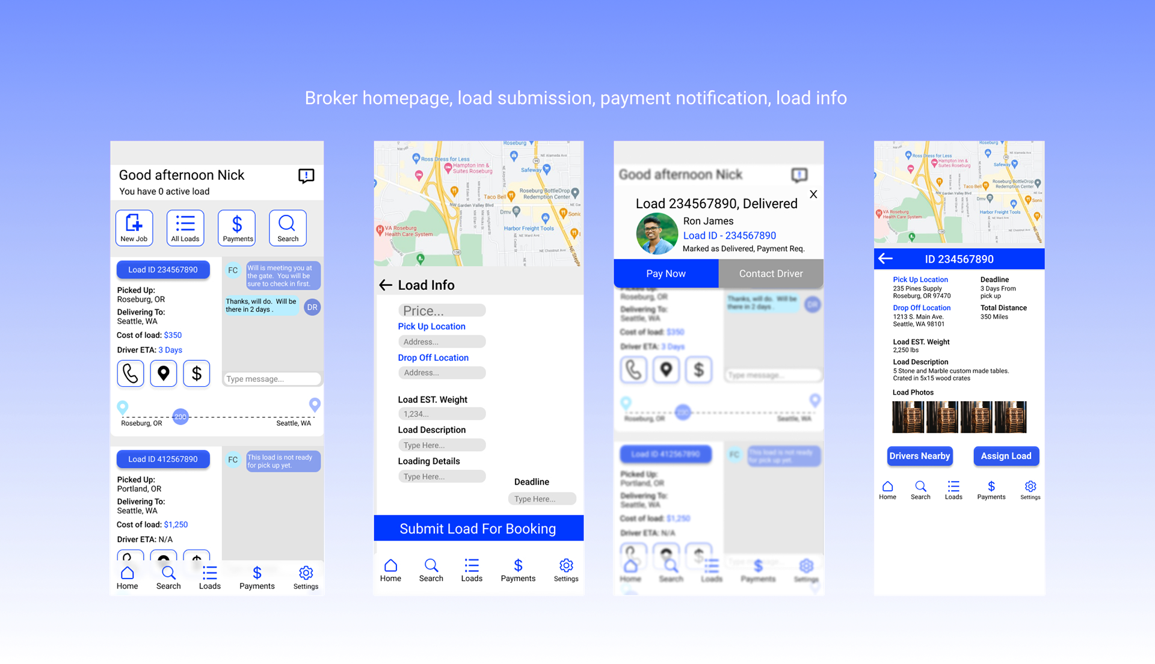The width and height of the screenshot is (1155, 664).
Task: Call driver for Load ID 234567890
Action: [131, 373]
